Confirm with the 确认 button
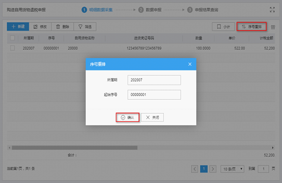The width and height of the screenshot is (282, 183). click(128, 118)
